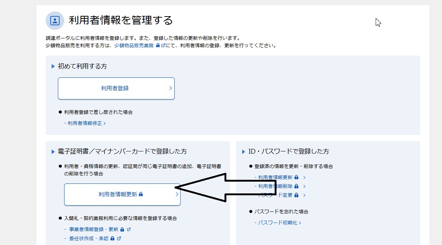Click the lock icon next to パスワード変更

296,195
